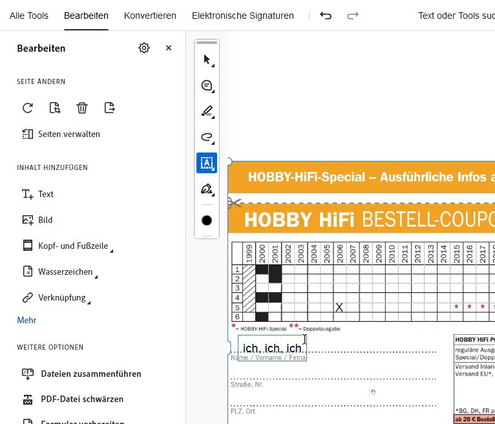Focus the Text oder Tools search field
The image size is (495, 424).
point(456,16)
